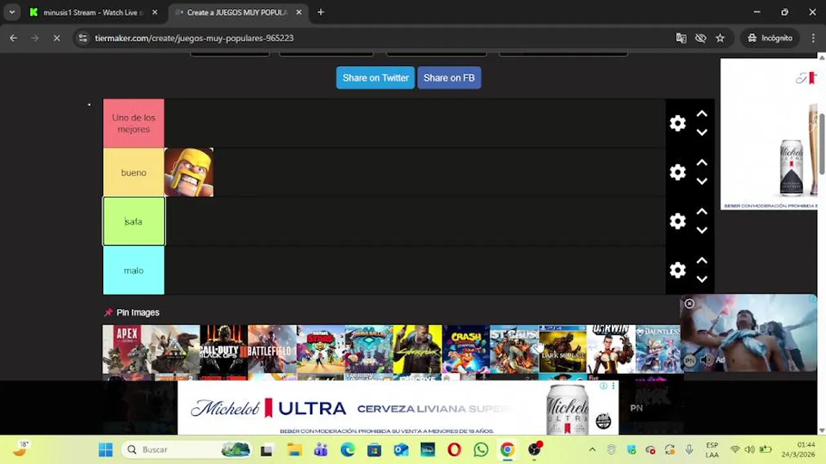Bookmark this page with star icon
Viewport: 826px width, 464px height.
[720, 38]
